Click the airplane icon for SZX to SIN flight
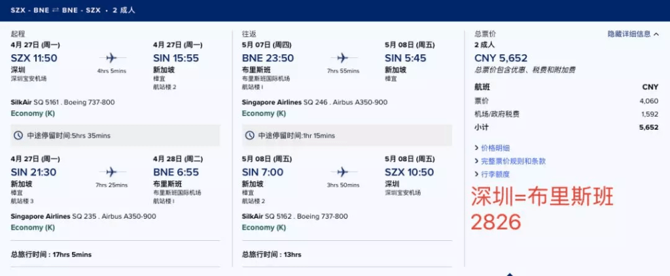This screenshot has width=670, height=276. click(x=111, y=58)
